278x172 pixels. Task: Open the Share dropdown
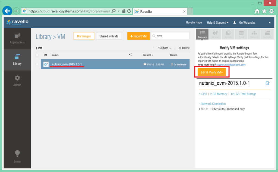pyautogui.click(x=165, y=48)
